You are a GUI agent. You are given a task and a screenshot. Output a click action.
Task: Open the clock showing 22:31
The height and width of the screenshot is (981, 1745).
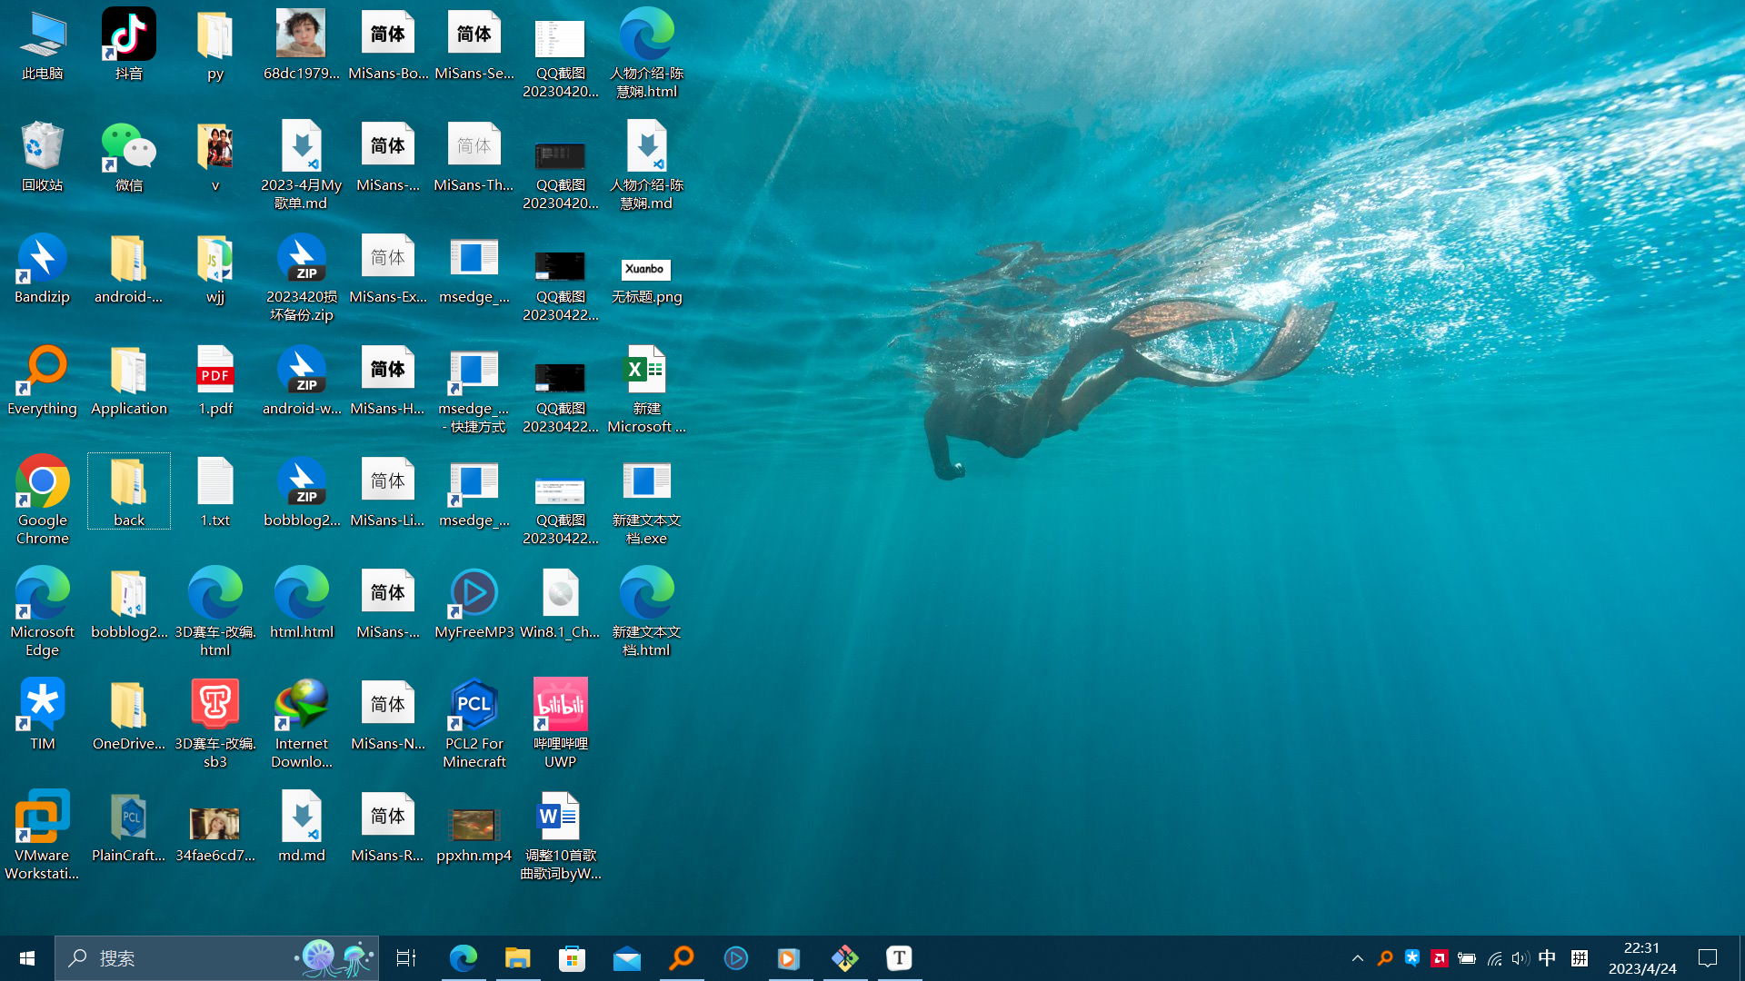pos(1642,958)
